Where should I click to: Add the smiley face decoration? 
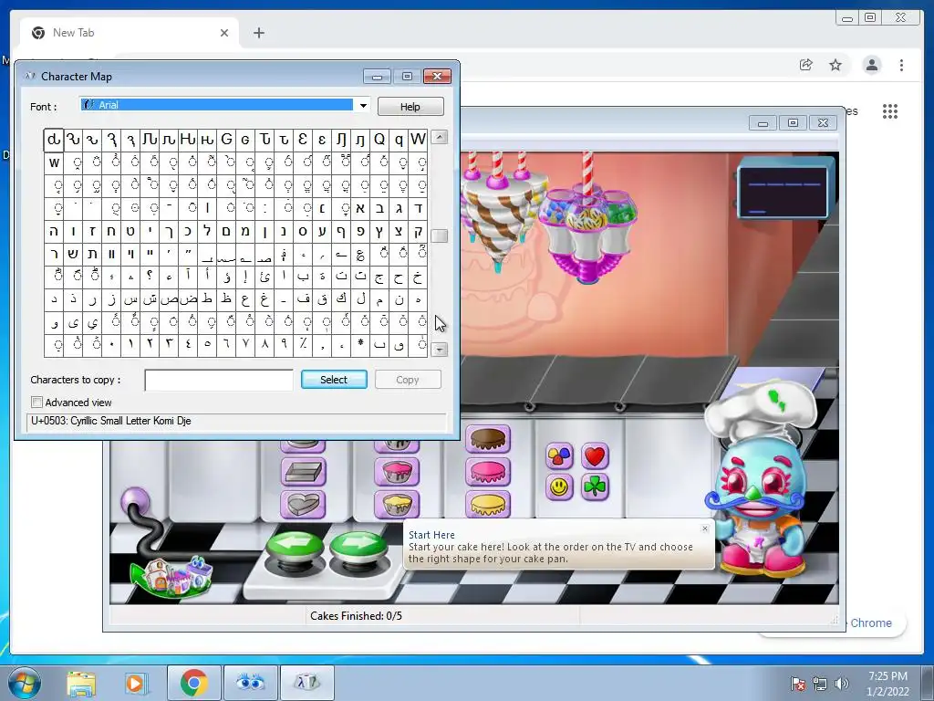coord(559,487)
